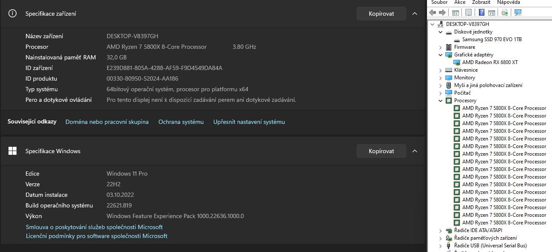This screenshot has width=552, height=252.
Task: Click the blue question mark help icon
Action: pyautogui.click(x=482, y=12)
